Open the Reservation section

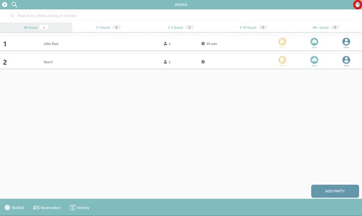pyautogui.click(x=47, y=207)
